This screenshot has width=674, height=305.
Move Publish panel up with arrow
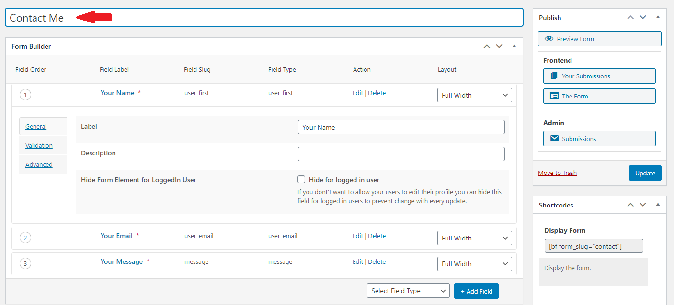[630, 17]
